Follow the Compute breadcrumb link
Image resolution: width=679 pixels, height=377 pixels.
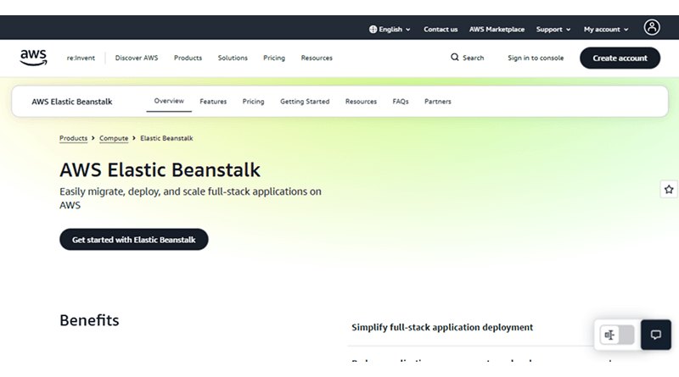pyautogui.click(x=114, y=138)
